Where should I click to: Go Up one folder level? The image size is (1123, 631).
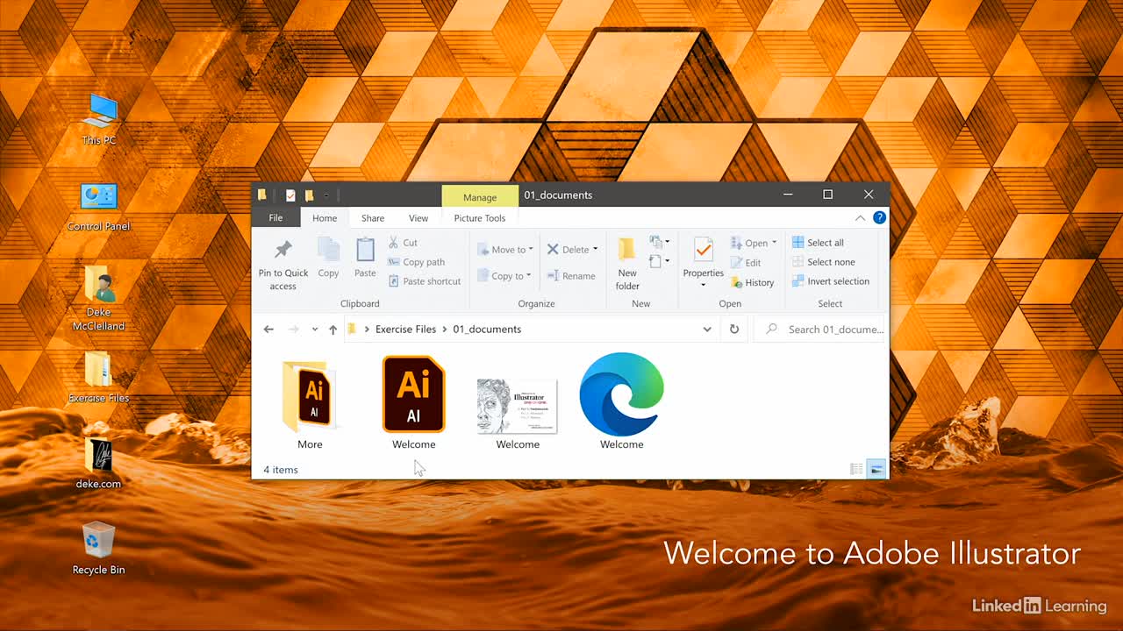333,330
